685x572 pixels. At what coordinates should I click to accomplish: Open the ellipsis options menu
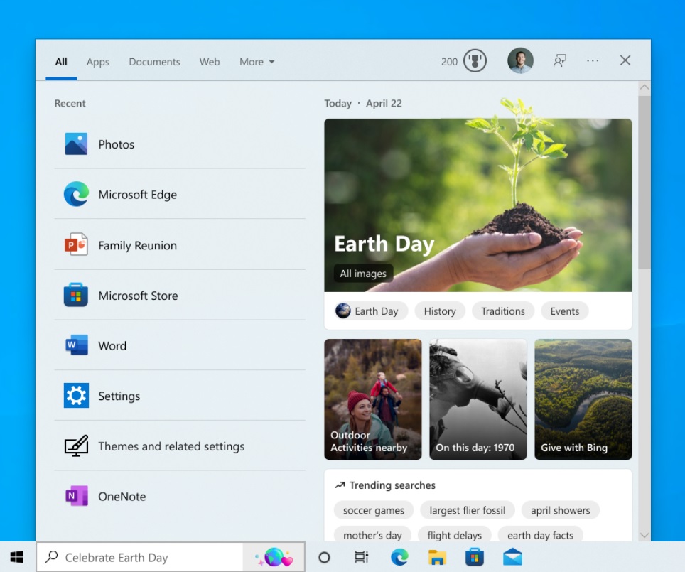pyautogui.click(x=593, y=61)
